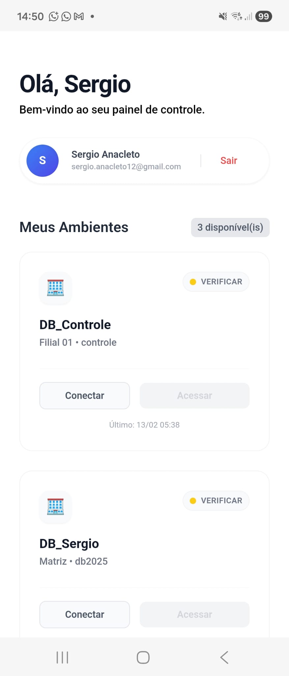Tap the battery indicator showing 99
Screen dimensions: 289x676
pos(263,17)
